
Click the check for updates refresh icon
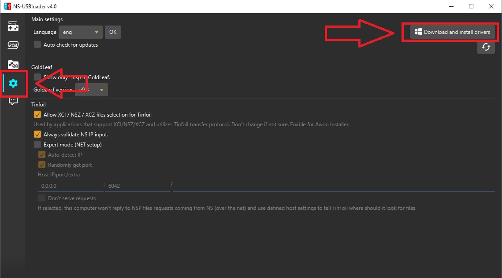(486, 47)
